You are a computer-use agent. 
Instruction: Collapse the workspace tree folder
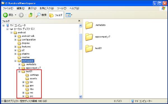(x=15, y=61)
